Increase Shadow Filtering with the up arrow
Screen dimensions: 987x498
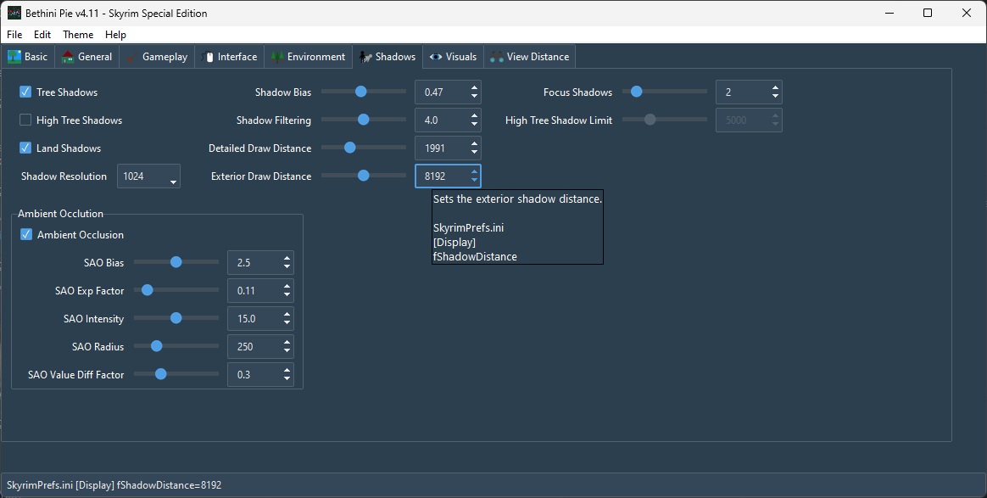tap(474, 116)
